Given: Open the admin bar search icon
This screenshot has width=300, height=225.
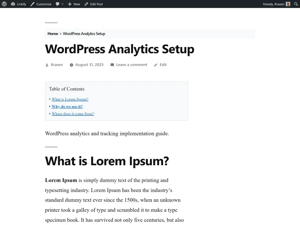Looking at the screenshot, I should click(296, 4).
